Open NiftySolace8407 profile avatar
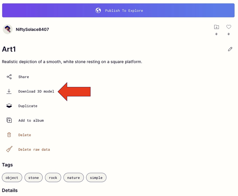Image resolution: width=238 pixels, height=196 pixels. point(8,29)
